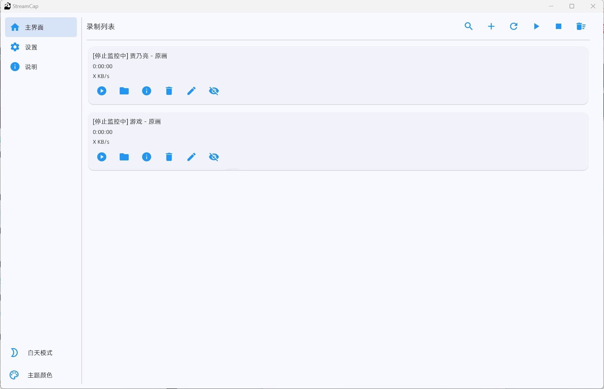Screen dimensions: 604x389
Task: Edit the 游戏 recording with the pencil icon
Action: [191, 157]
